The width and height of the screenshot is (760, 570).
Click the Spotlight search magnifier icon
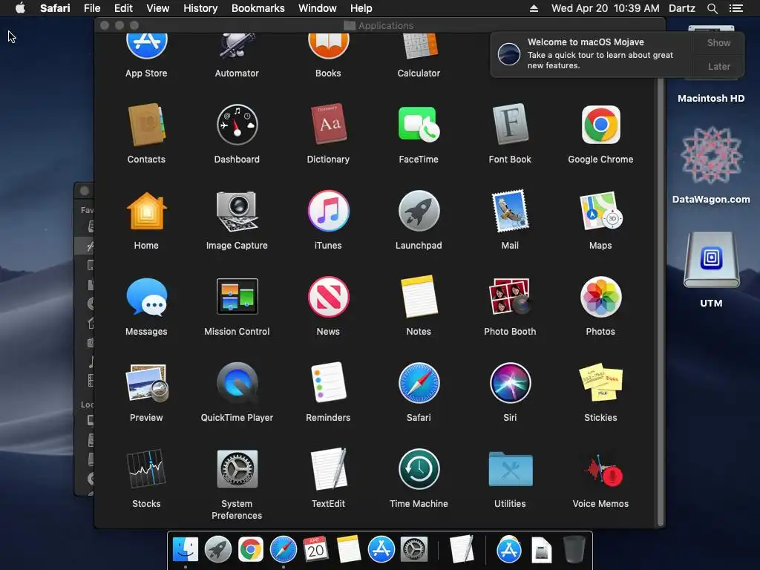click(712, 8)
